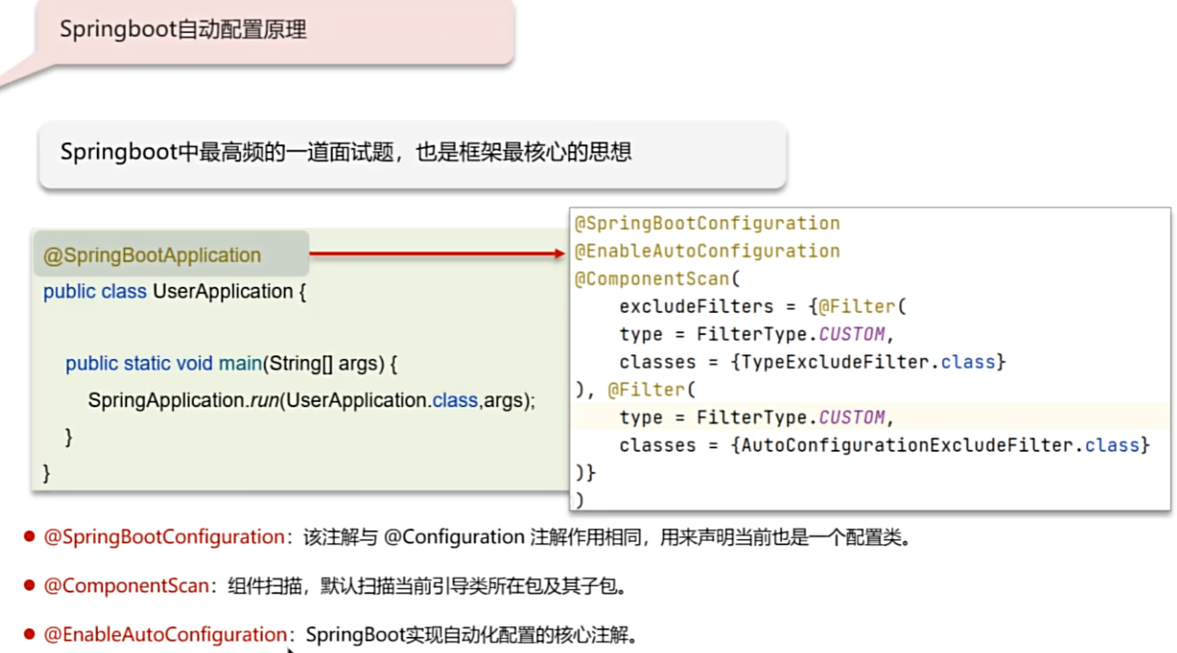Click red '@EnableAutoConfiguration' bullet label
The image size is (1177, 653).
(x=166, y=635)
